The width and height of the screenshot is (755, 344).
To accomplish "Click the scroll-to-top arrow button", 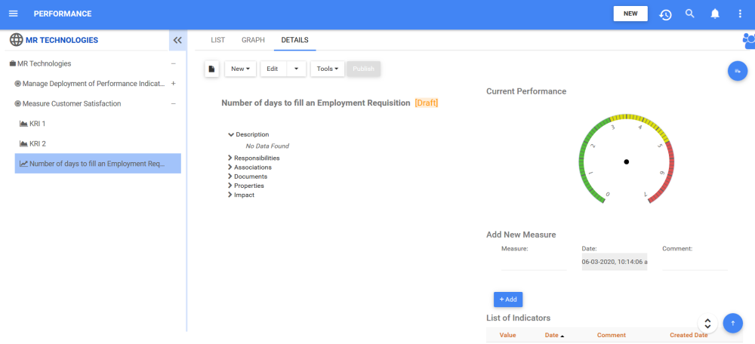I will (732, 323).
